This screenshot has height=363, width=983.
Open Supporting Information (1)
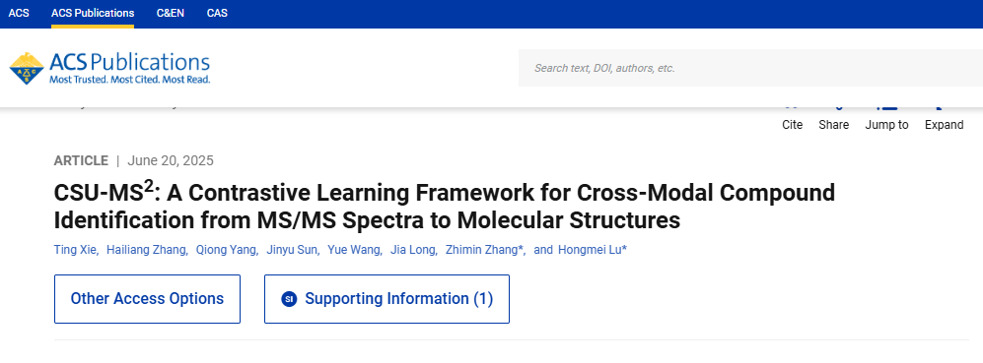point(386,299)
